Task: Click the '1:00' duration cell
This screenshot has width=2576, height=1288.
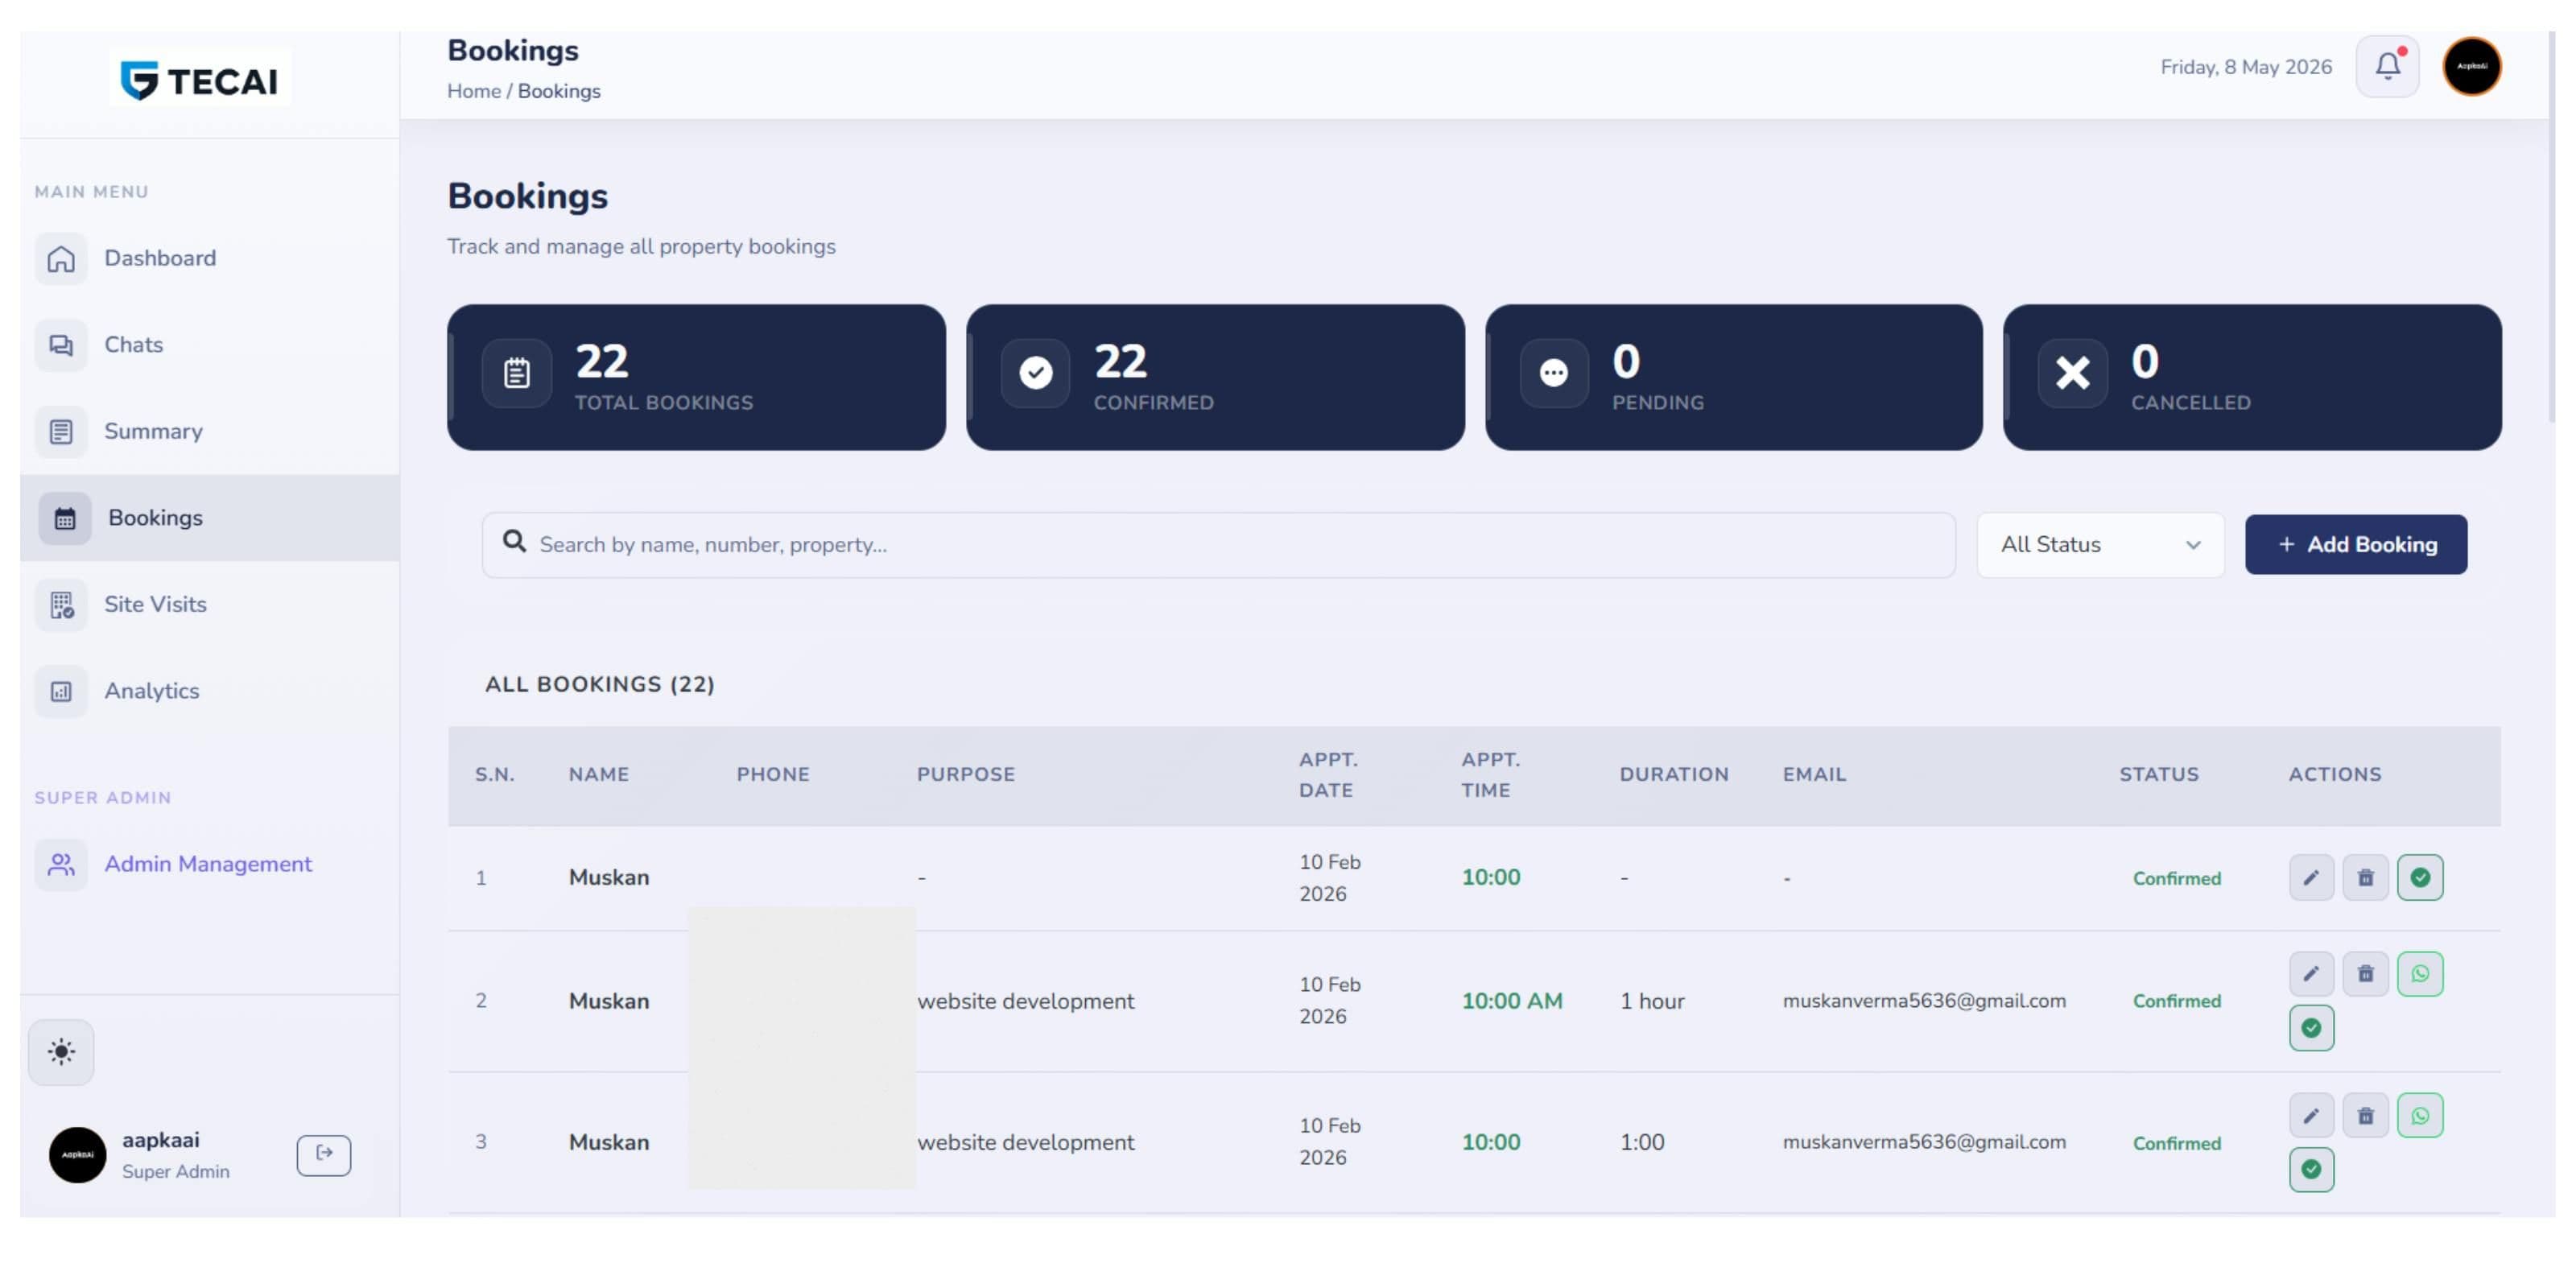Action: coord(1642,1142)
